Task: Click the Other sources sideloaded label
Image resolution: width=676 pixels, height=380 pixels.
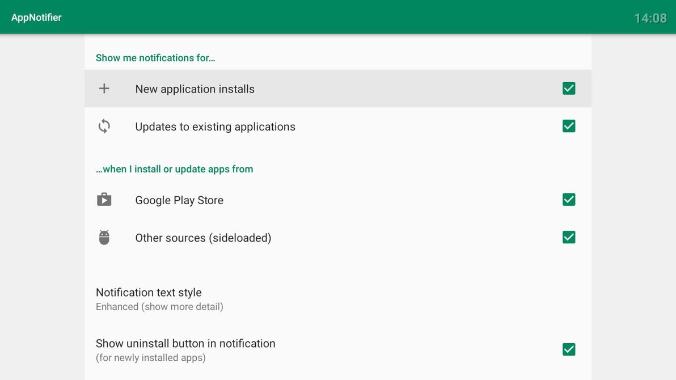Action: pyautogui.click(x=203, y=237)
